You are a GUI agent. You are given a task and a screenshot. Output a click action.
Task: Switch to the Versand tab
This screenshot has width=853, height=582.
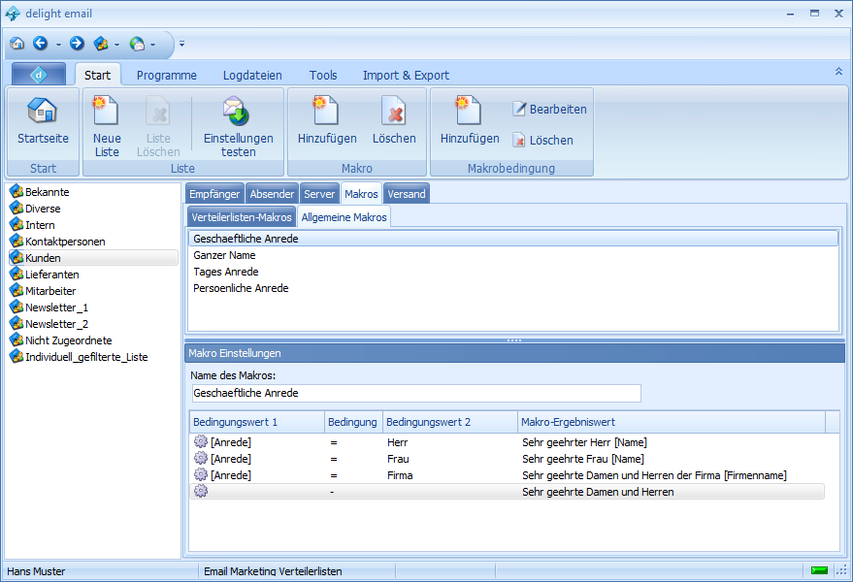click(407, 194)
